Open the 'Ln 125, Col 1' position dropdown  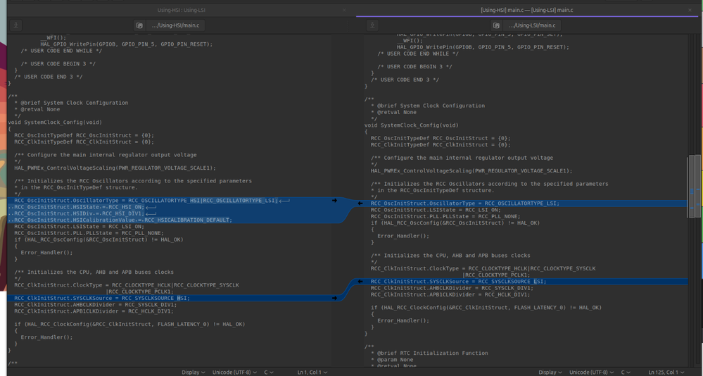tap(666, 372)
